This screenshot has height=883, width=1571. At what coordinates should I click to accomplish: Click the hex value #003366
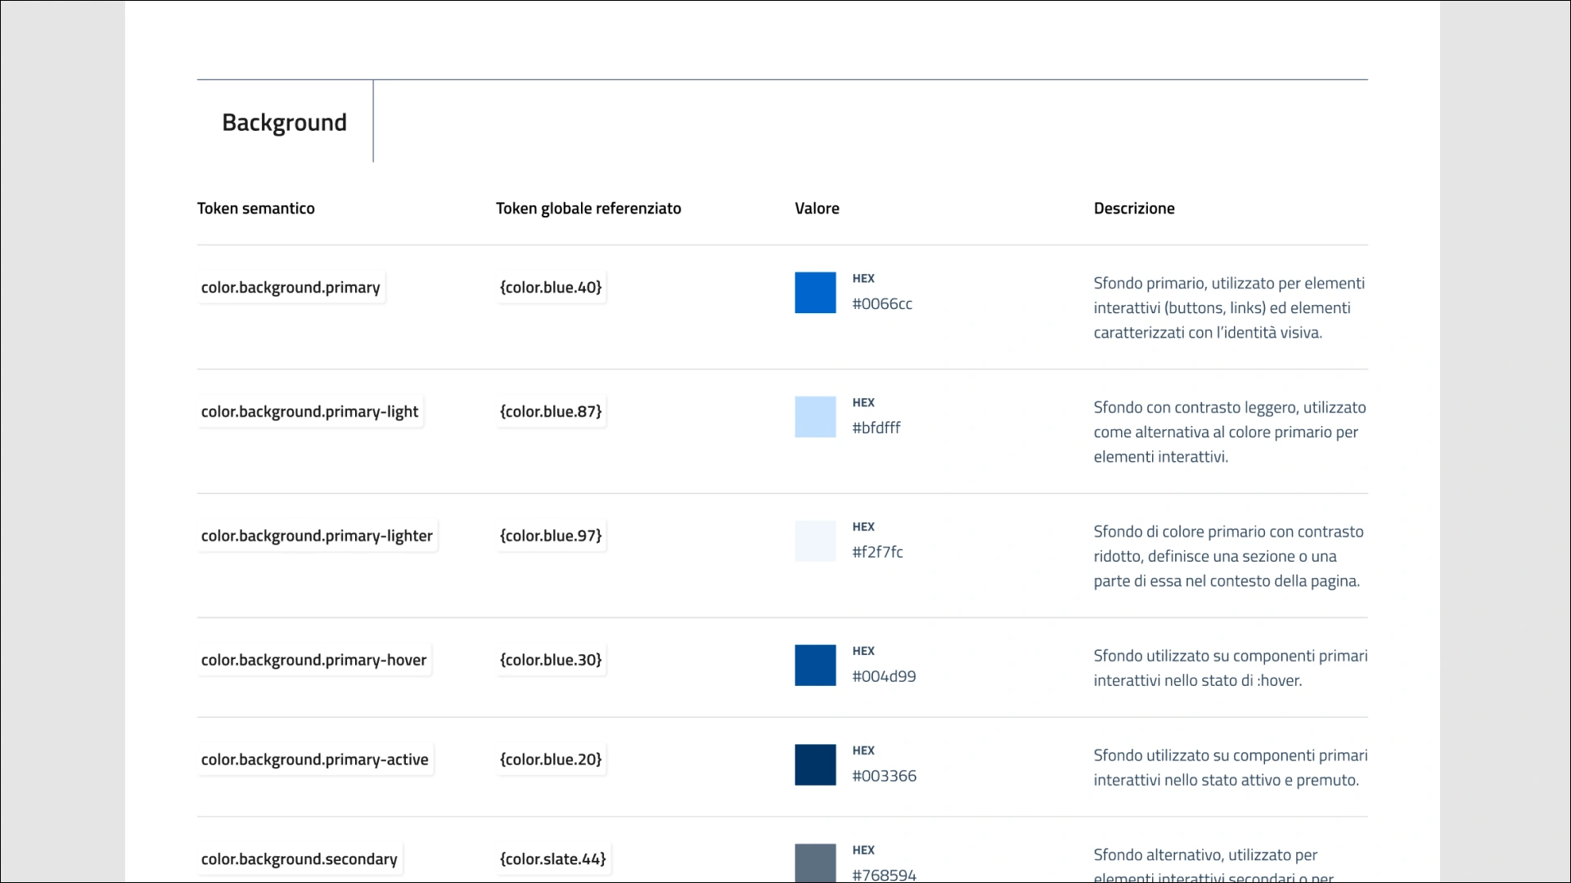884,777
